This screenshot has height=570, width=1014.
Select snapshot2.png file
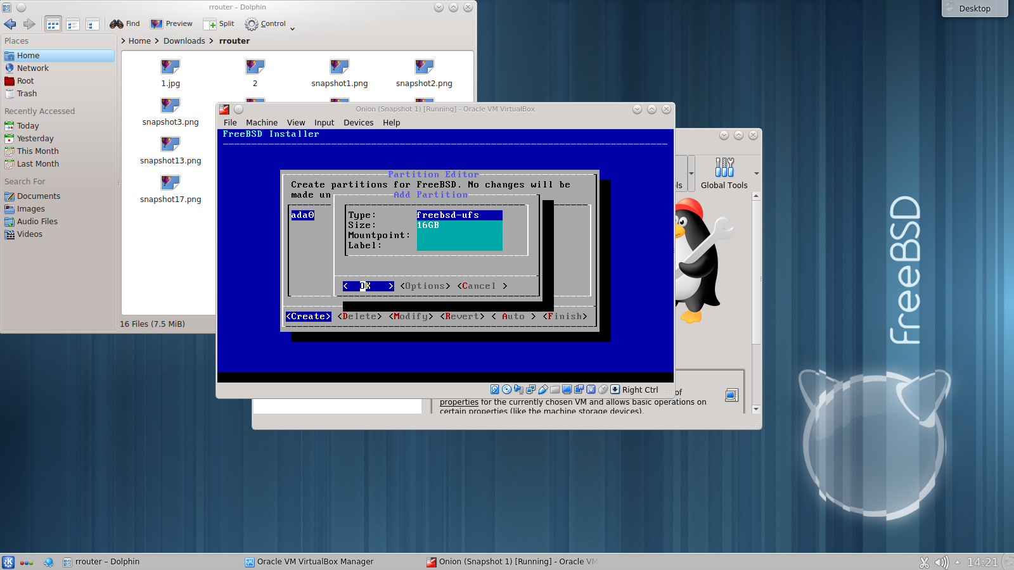point(424,73)
